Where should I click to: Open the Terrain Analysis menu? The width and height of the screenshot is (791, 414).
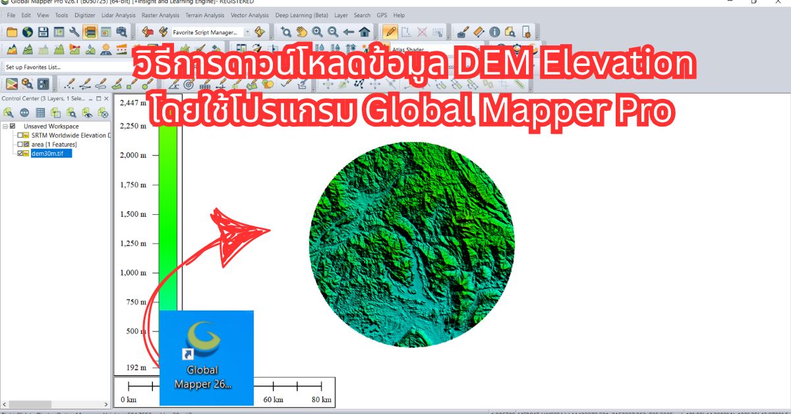[x=204, y=15]
